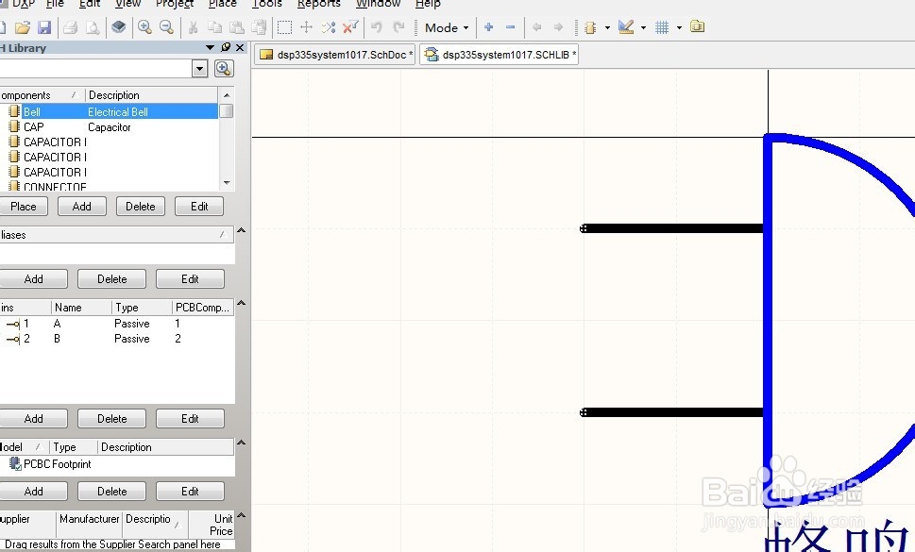Click Delete under Components list
The height and width of the screenshot is (552, 915).
141,207
